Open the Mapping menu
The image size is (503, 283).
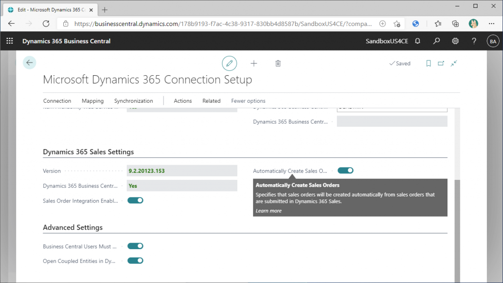pos(93,101)
